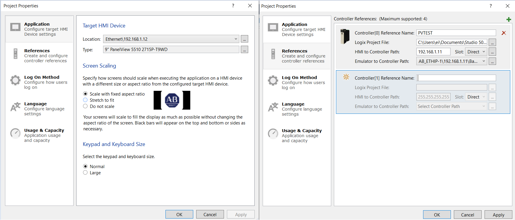
Task: Browse for Controller[1] Logix Project File
Action: (x=492, y=88)
